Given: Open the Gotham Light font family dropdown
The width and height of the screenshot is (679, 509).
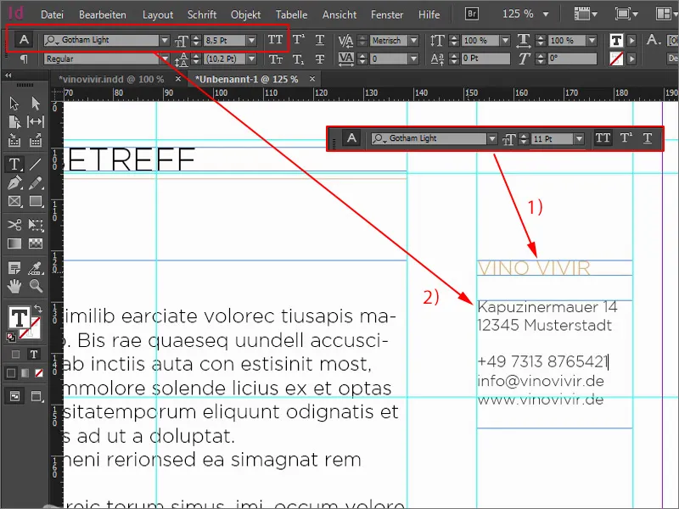Looking at the screenshot, I should point(165,40).
